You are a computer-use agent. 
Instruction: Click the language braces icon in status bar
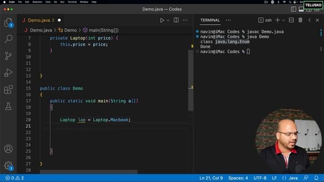tap(284, 178)
